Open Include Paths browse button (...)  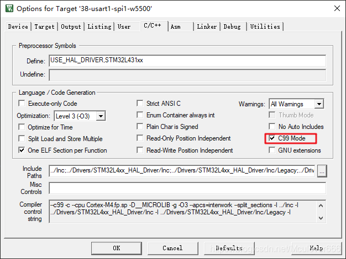[x=322, y=171]
